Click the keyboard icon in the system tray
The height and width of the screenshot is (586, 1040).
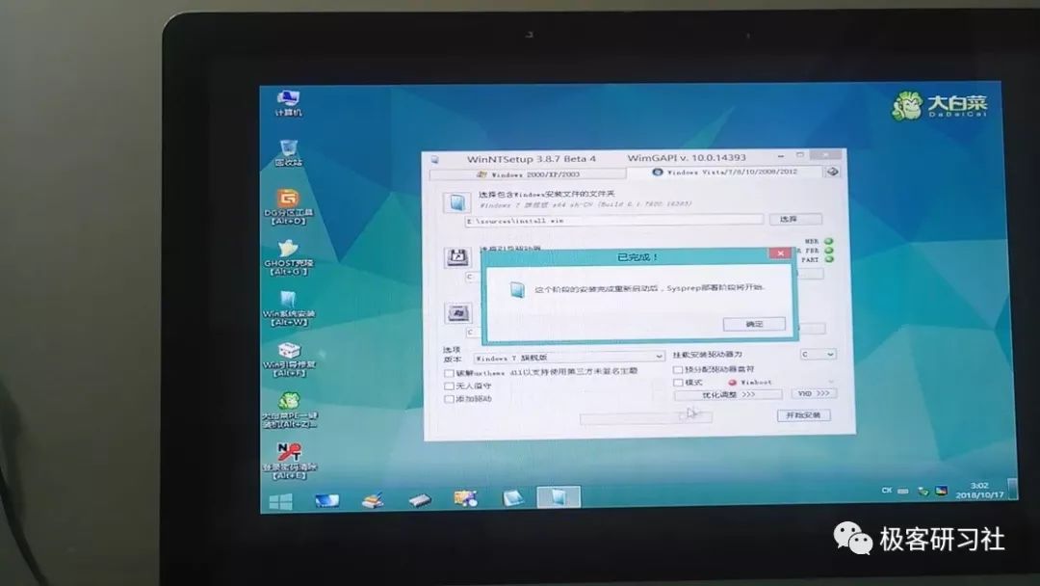click(903, 492)
